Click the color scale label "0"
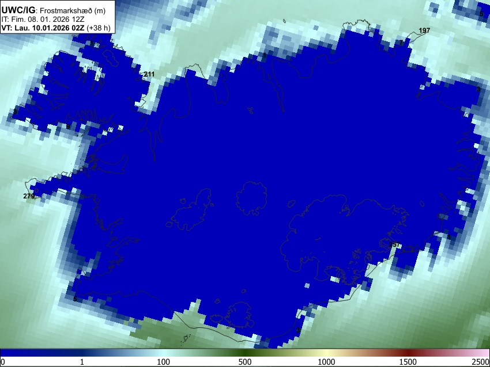Image resolution: width=490 pixels, height=367 pixels. point(3,362)
